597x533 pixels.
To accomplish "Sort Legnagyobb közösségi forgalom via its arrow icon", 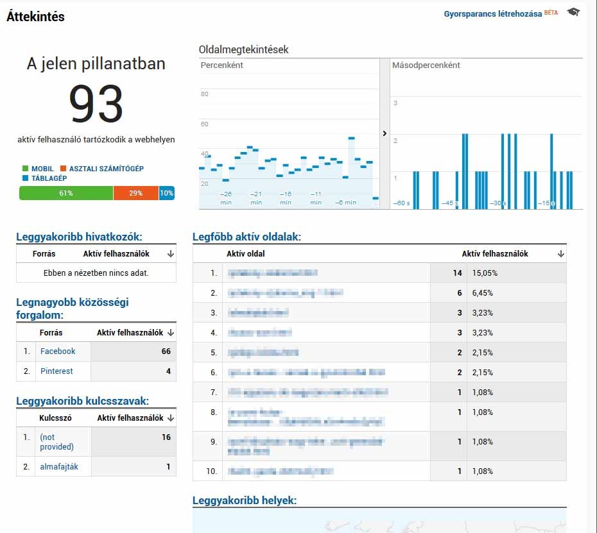I will [x=169, y=332].
